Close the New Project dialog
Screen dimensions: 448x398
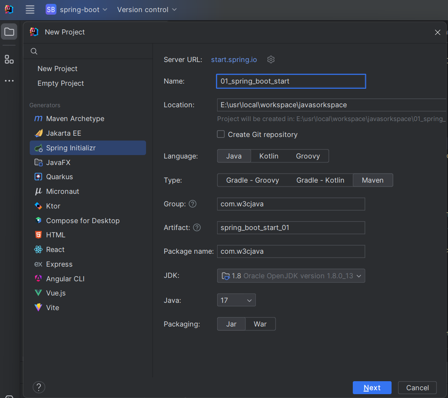[437, 32]
